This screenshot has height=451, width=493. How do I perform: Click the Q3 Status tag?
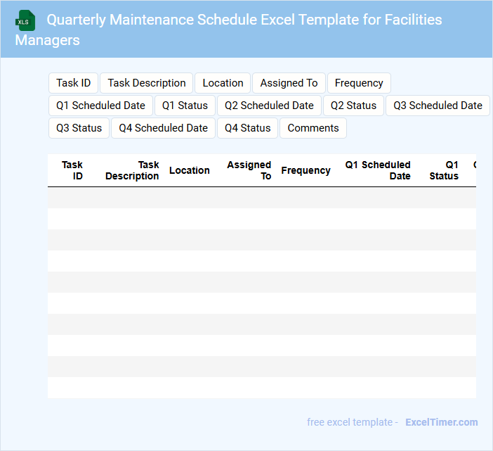(79, 128)
